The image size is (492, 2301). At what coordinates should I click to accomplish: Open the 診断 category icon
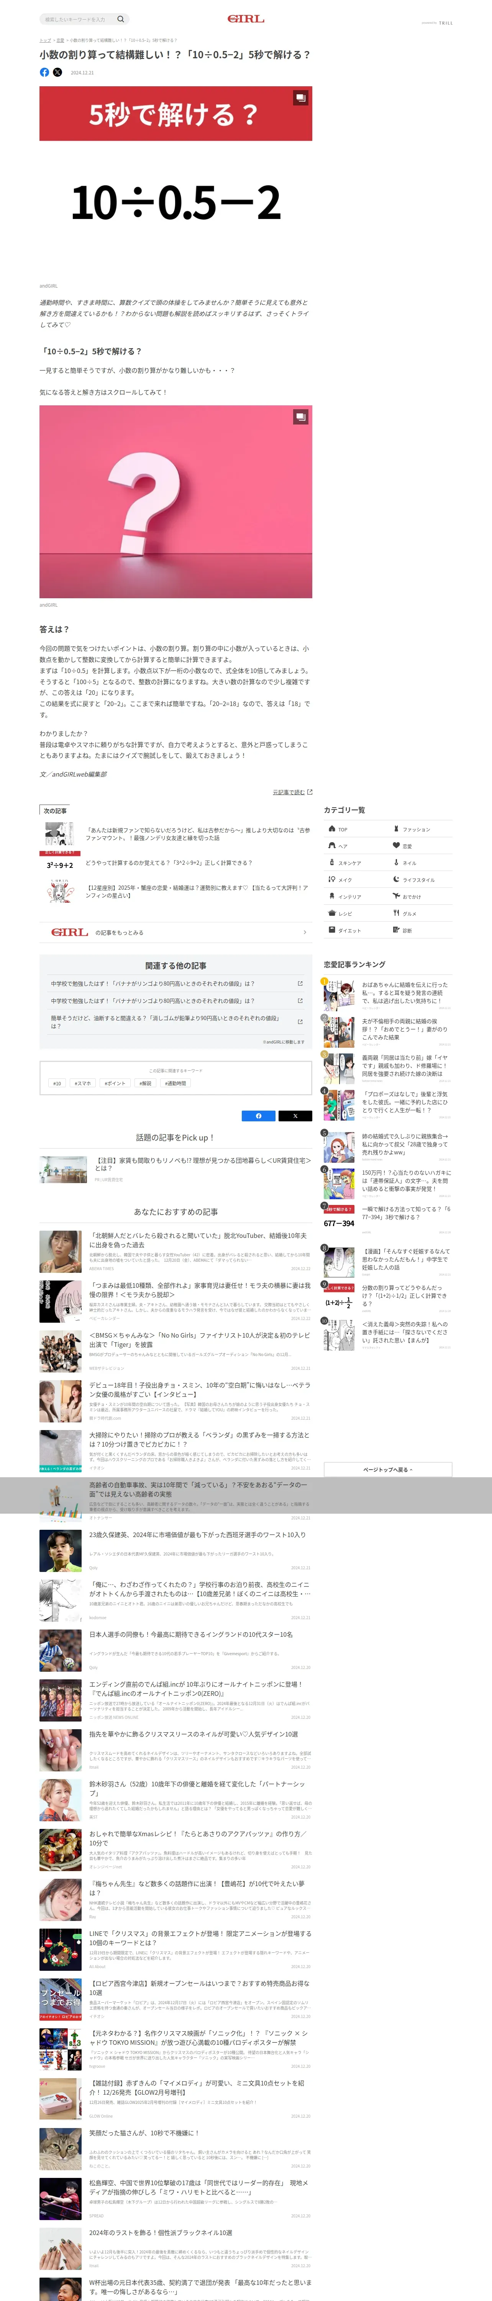click(x=397, y=931)
